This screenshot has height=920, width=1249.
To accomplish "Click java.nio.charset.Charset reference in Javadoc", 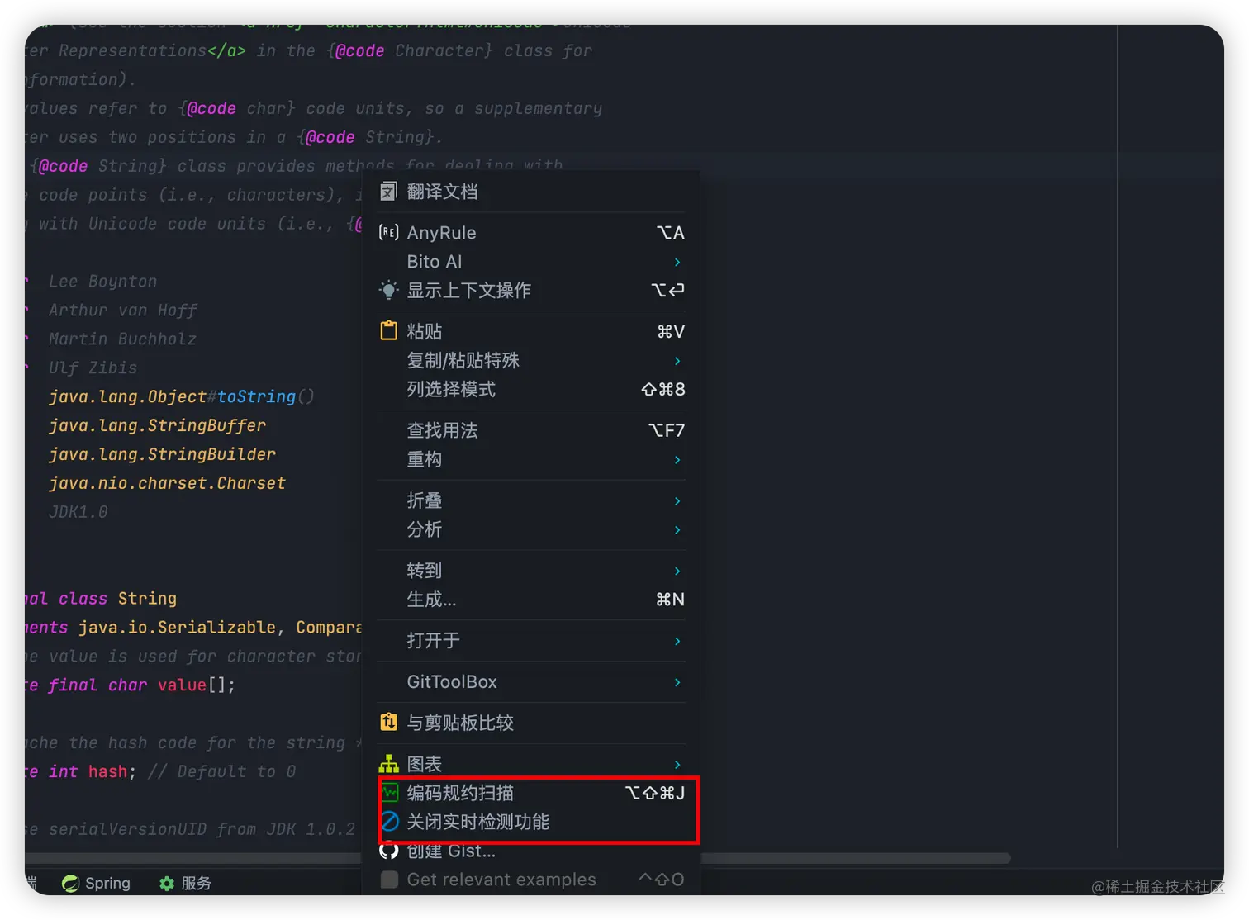I will tap(167, 483).
